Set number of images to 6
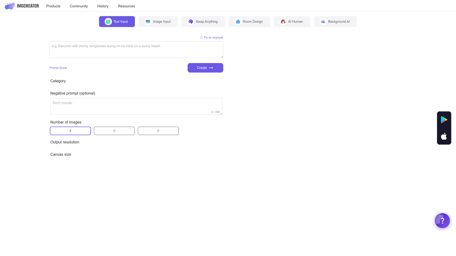 click(114, 131)
